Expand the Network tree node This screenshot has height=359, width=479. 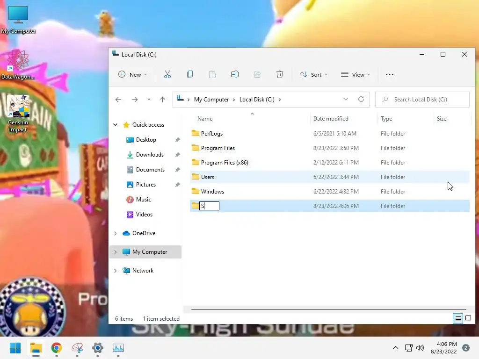tap(116, 271)
